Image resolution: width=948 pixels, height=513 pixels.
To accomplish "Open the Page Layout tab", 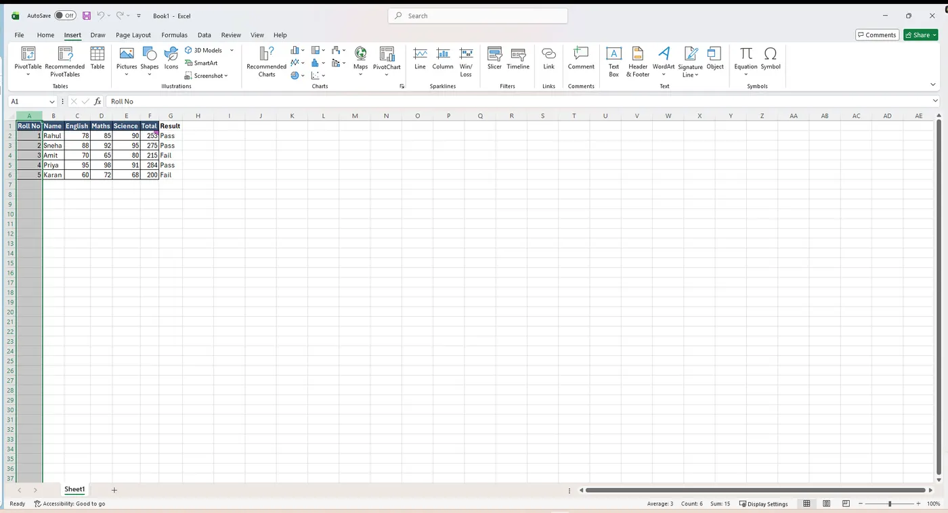I will pos(133,35).
